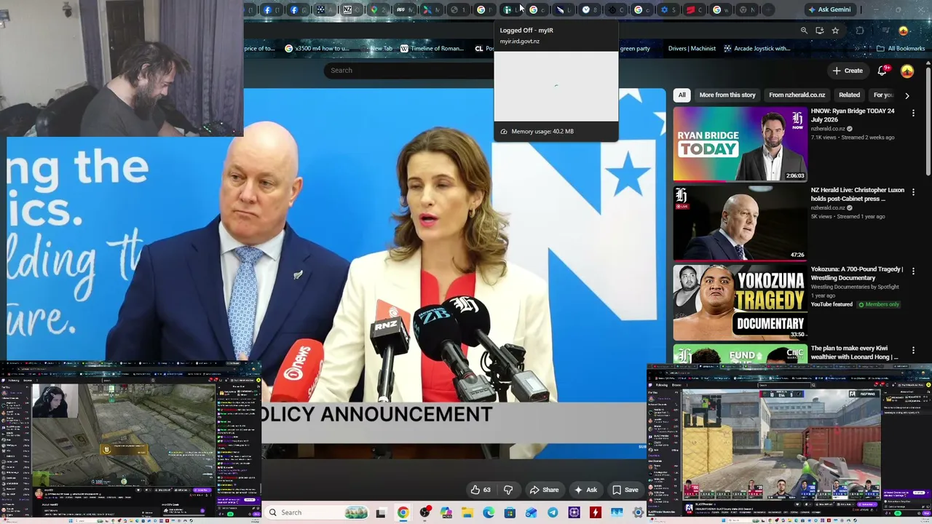The height and width of the screenshot is (524, 932).
Task: Open File Explorer from the taskbar
Action: tap(467, 513)
